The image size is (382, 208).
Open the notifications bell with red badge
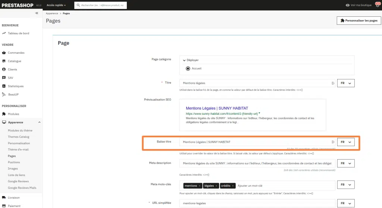[377, 5]
